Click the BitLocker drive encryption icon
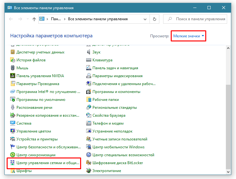This screenshot has width=236, height=179. [x=89, y=163]
